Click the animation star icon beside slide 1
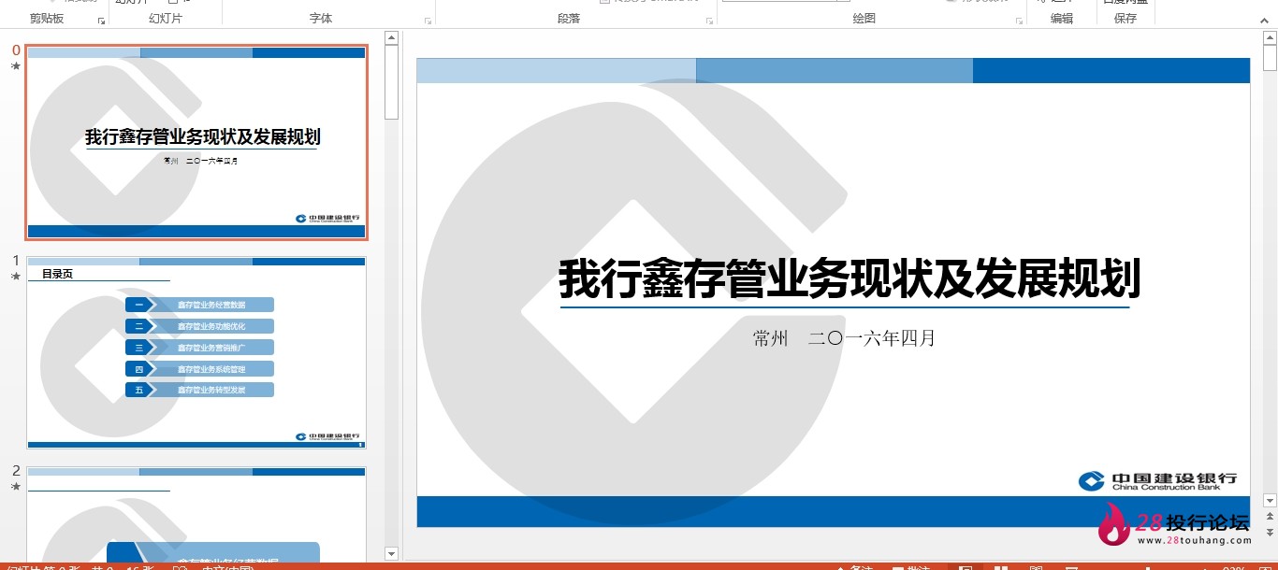This screenshot has width=1278, height=570. tap(16, 277)
